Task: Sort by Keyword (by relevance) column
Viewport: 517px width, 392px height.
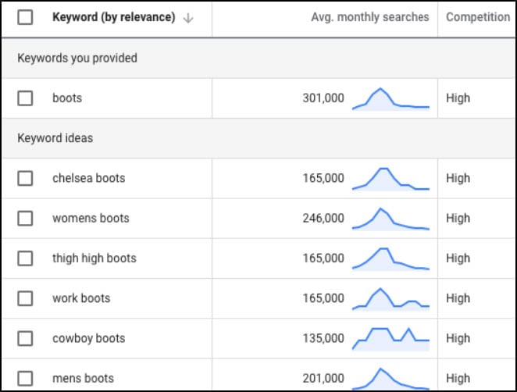Action: point(114,17)
